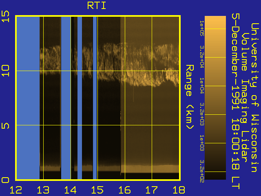Select the x-axis label 14
Viewport: 261px width, 196px height.
pos(71,190)
